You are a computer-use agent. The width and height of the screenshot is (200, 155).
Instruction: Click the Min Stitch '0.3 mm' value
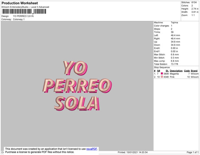pos(175,58)
